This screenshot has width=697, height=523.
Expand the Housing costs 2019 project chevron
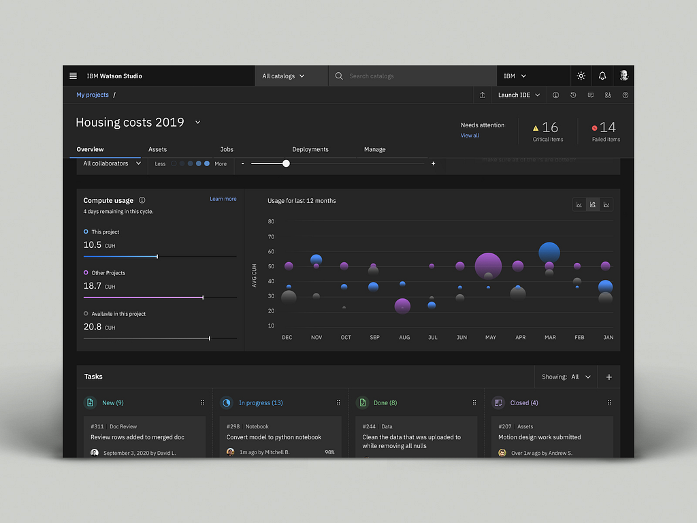pyautogui.click(x=198, y=123)
